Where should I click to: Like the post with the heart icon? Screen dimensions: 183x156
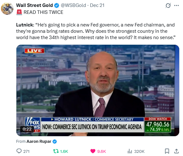tap(93, 151)
